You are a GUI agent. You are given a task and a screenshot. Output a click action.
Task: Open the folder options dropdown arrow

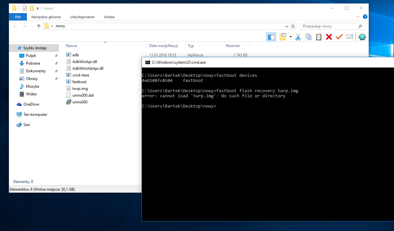point(291,37)
